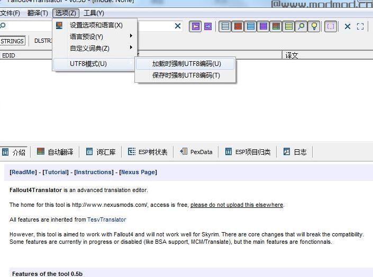Open the Tutorial link
The image size is (373, 277).
pyautogui.click(x=56, y=172)
